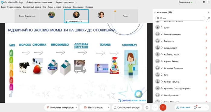Viewport: 211px width, 112px height.
Task: Toggle Начать видео camera button
Action: tap(93, 107)
